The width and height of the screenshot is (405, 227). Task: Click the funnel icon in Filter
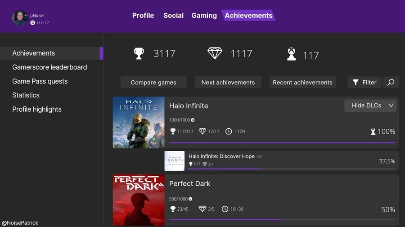click(x=355, y=83)
